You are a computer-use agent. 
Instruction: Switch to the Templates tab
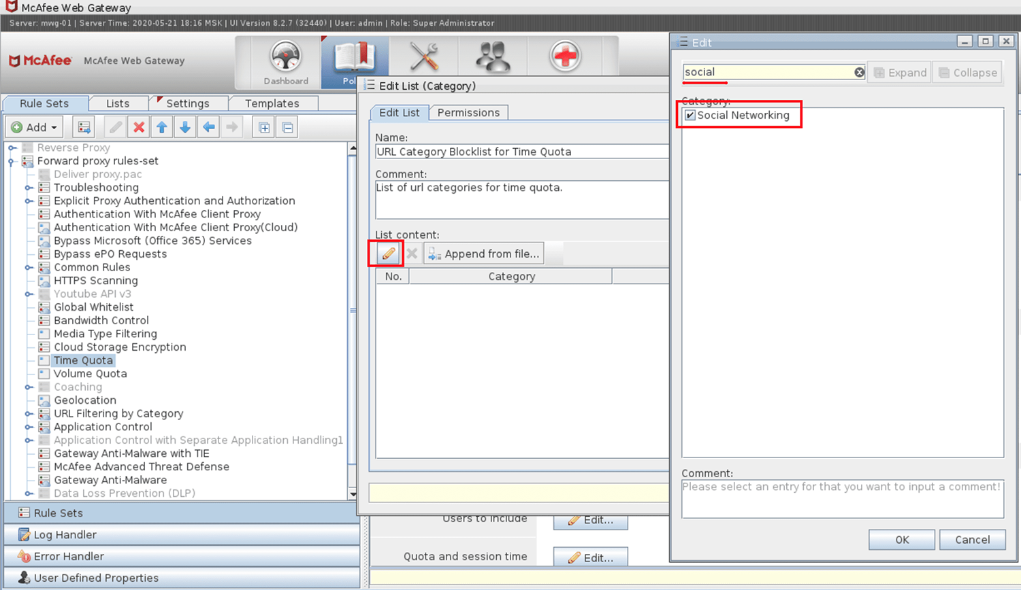pyautogui.click(x=272, y=103)
